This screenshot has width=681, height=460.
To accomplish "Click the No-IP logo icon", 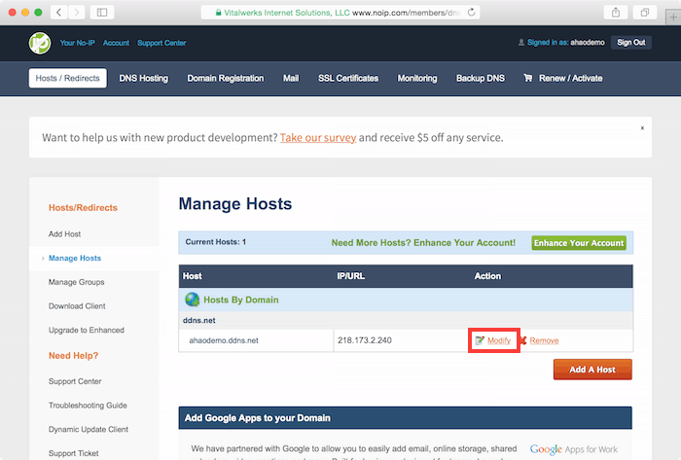I will [40, 43].
